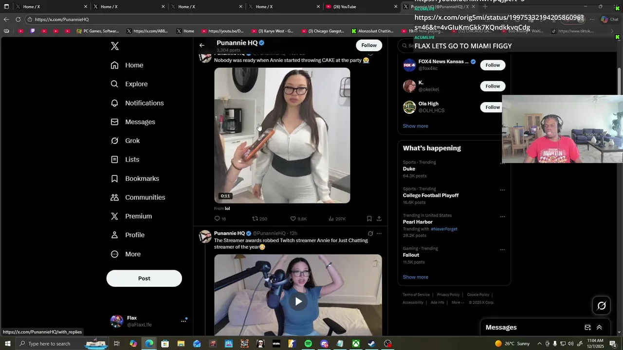Compose a new message in the Messages drawer
Screen dimensions: 623x350
pyautogui.click(x=587, y=328)
